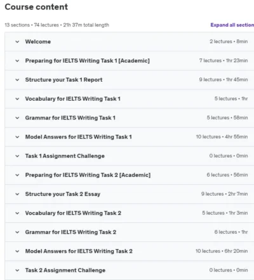The height and width of the screenshot is (280, 254).
Task: Expand Vocabulary for IELTS Writing Task 2 chevron
Action: point(17,213)
